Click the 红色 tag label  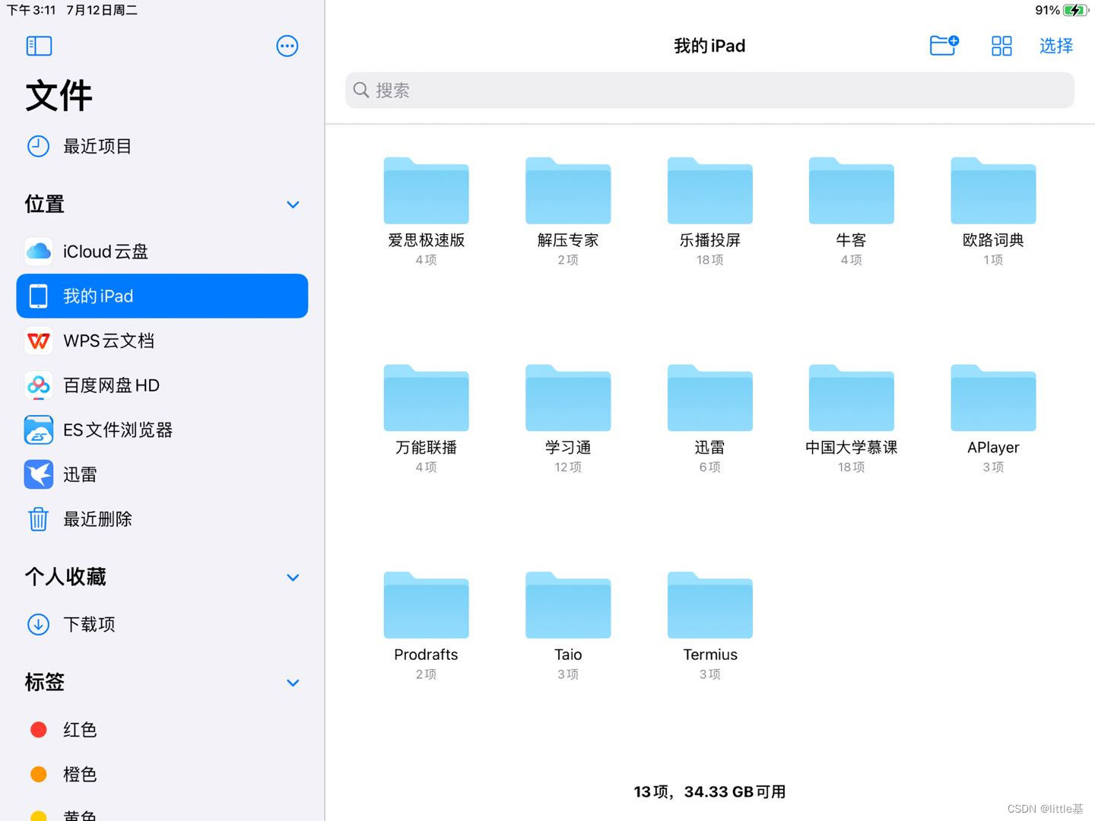[x=80, y=730]
